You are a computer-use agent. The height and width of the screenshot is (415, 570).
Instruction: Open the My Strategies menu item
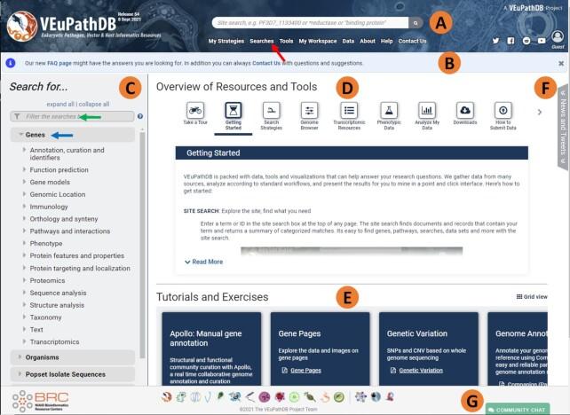click(x=226, y=41)
